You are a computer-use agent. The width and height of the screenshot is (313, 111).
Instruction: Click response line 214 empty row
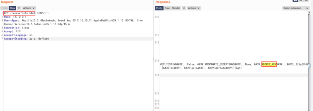click(x=234, y=75)
